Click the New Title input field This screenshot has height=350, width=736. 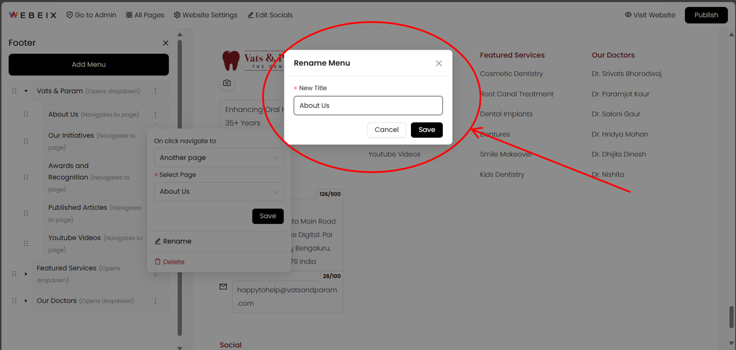(x=368, y=106)
